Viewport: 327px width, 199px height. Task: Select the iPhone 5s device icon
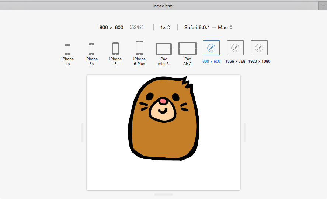pos(91,49)
